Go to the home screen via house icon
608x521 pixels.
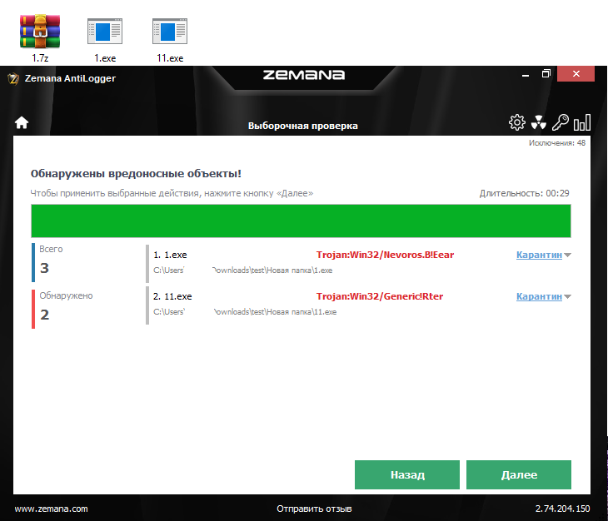pyautogui.click(x=22, y=123)
